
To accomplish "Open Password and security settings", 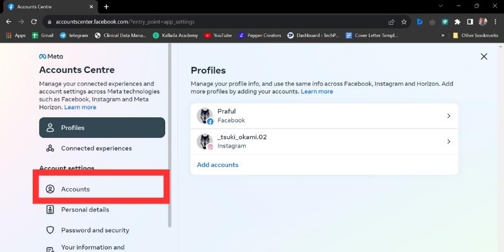I will point(102,230).
